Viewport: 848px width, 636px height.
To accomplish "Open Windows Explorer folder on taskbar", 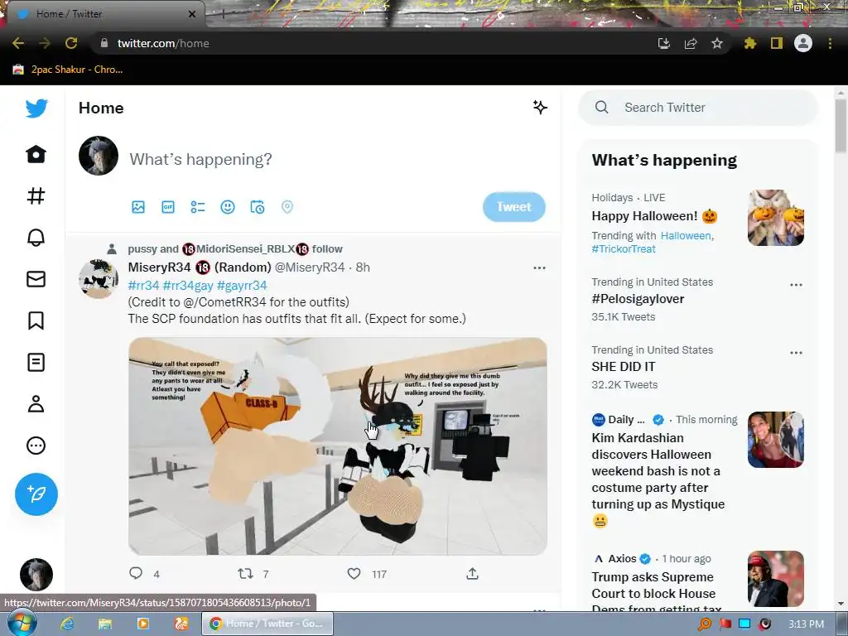I will click(105, 624).
